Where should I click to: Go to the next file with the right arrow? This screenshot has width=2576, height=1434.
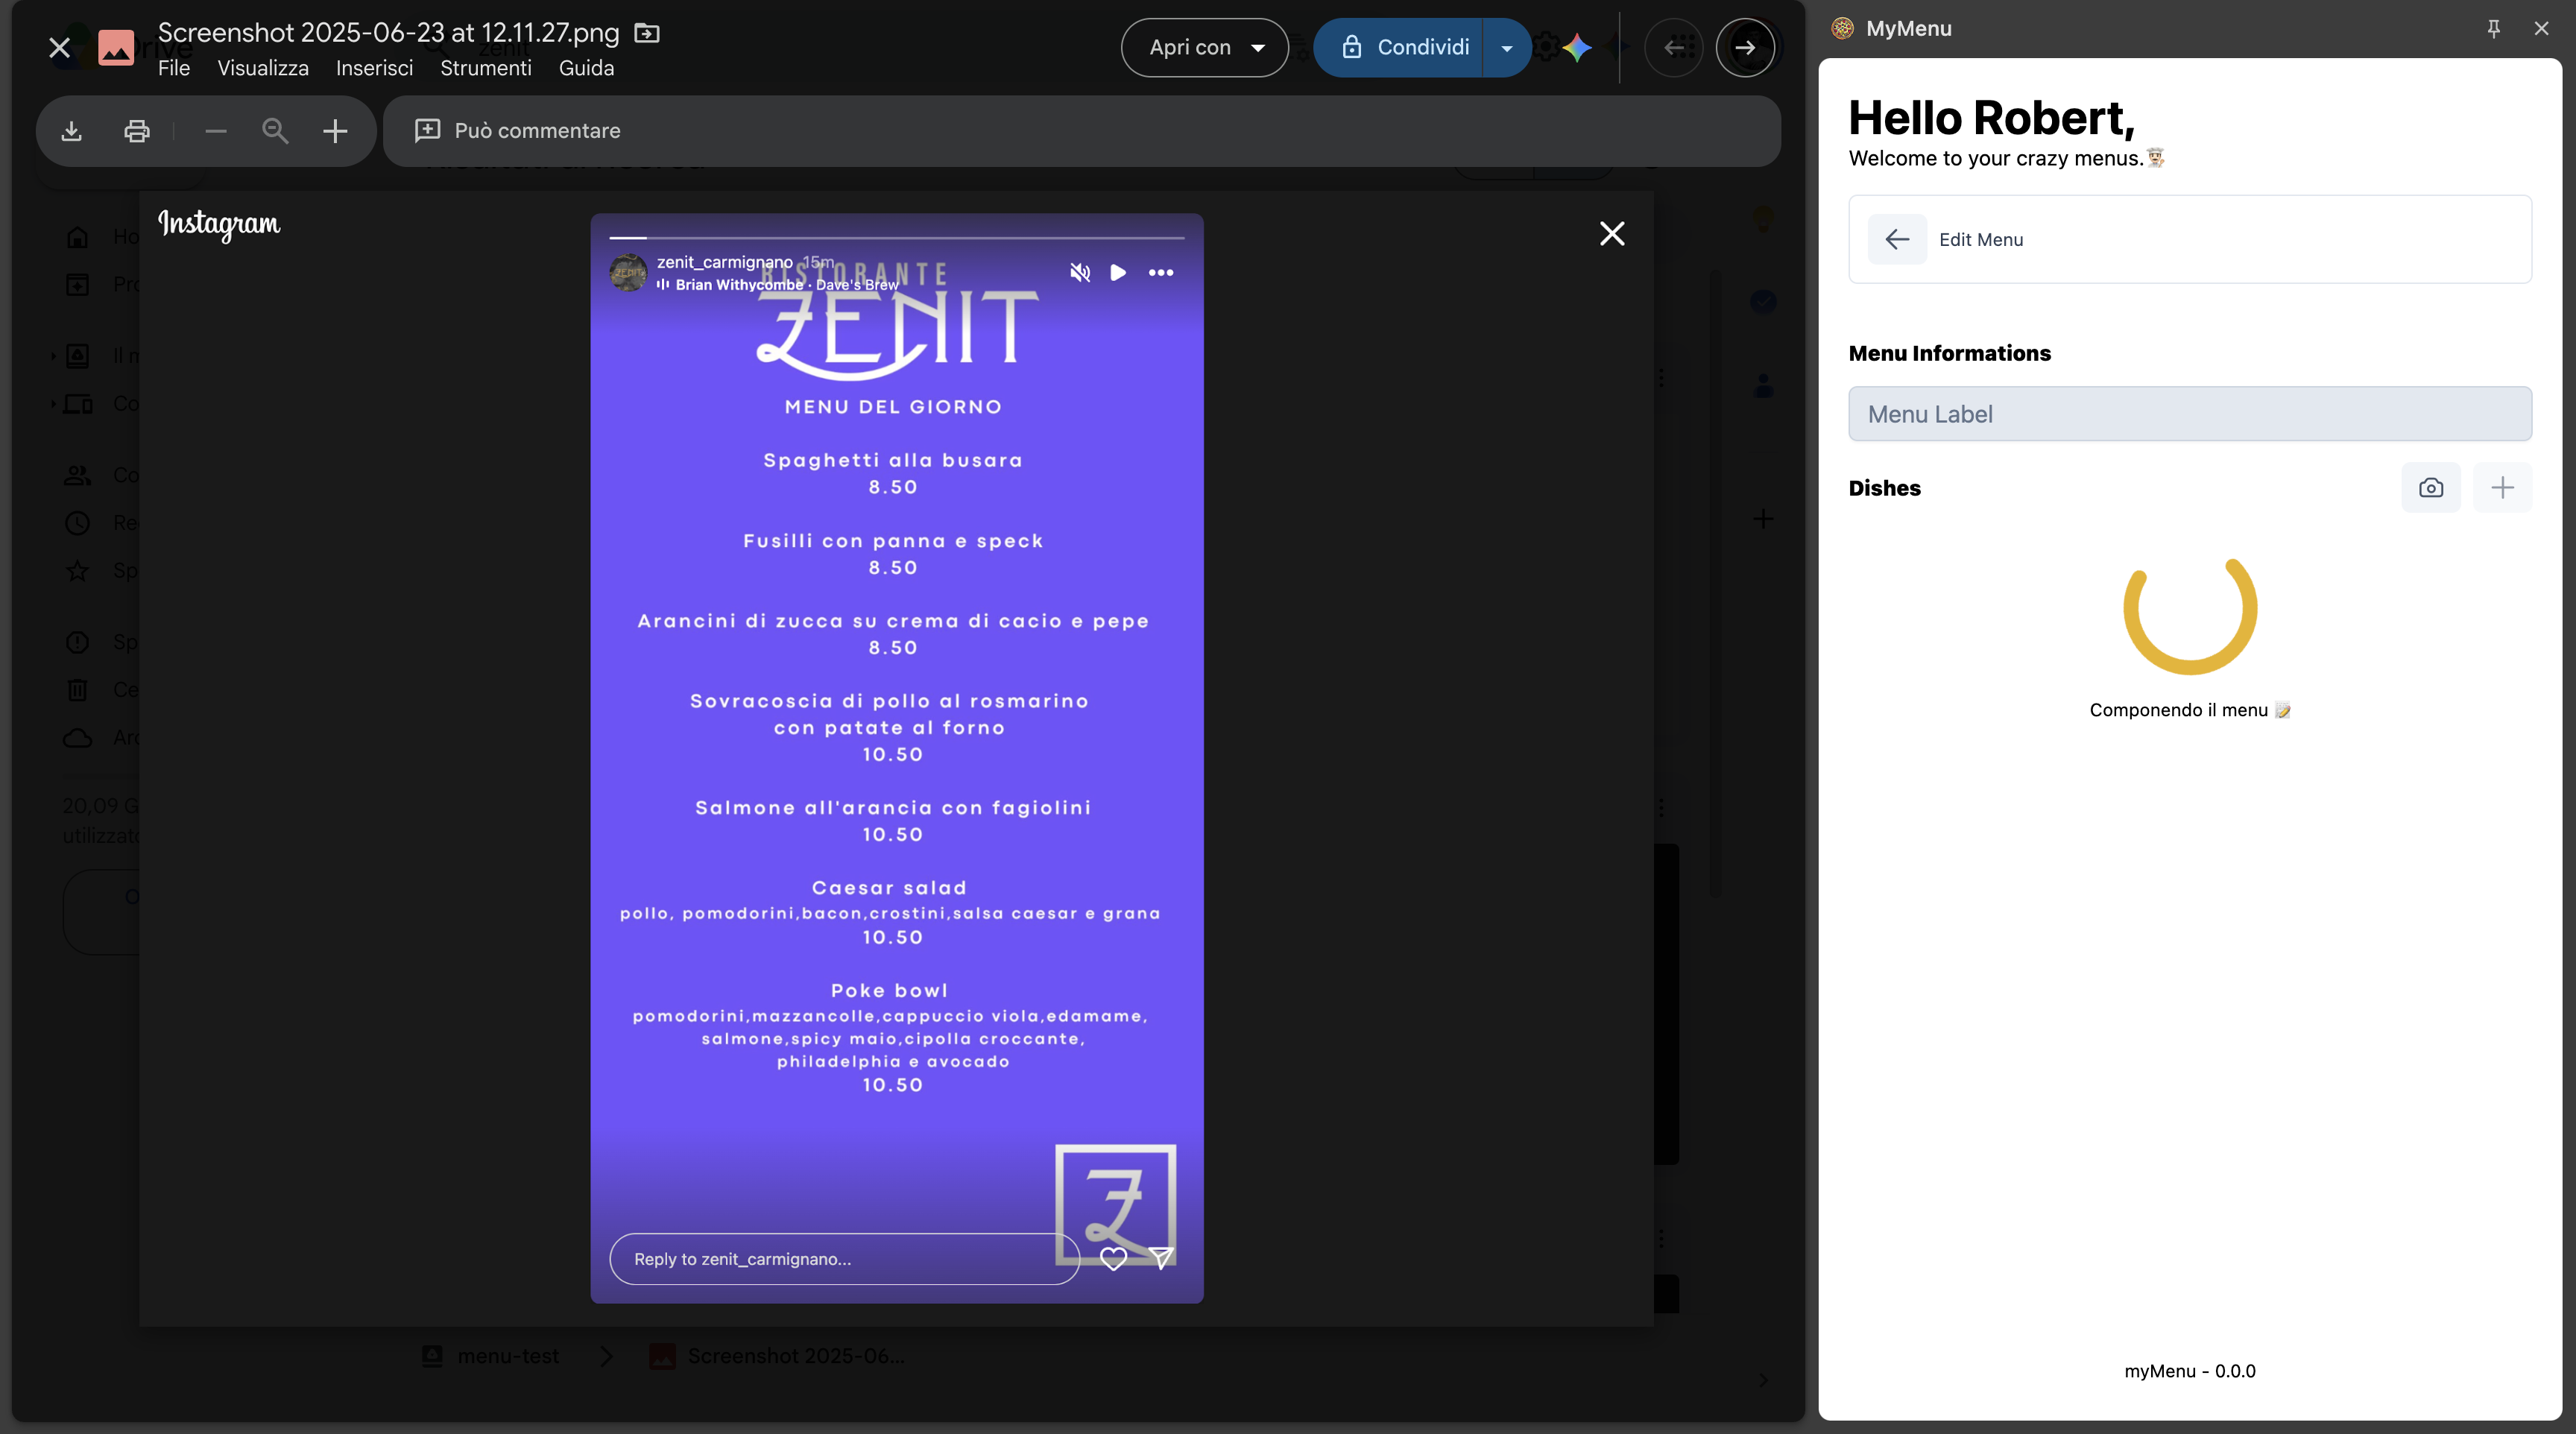click(x=1745, y=47)
